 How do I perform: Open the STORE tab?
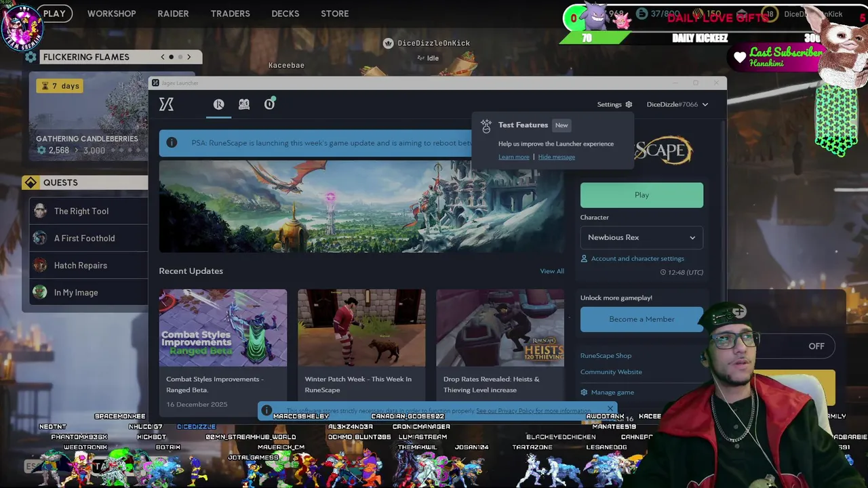tap(334, 14)
